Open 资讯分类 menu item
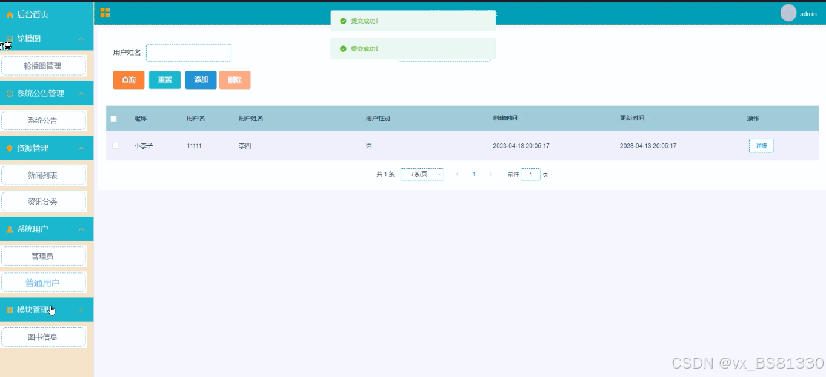 coord(44,202)
